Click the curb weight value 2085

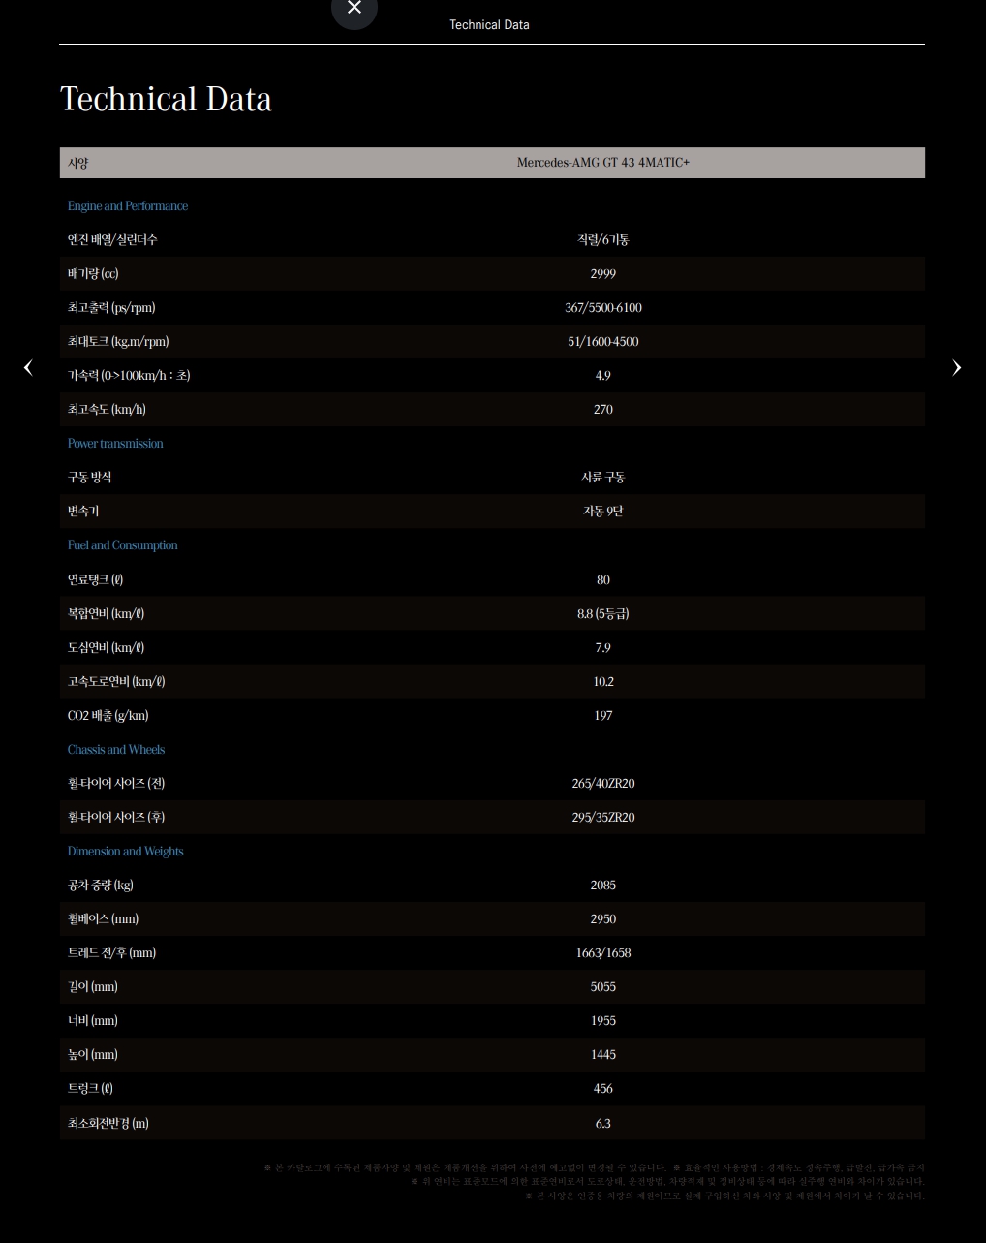click(603, 886)
